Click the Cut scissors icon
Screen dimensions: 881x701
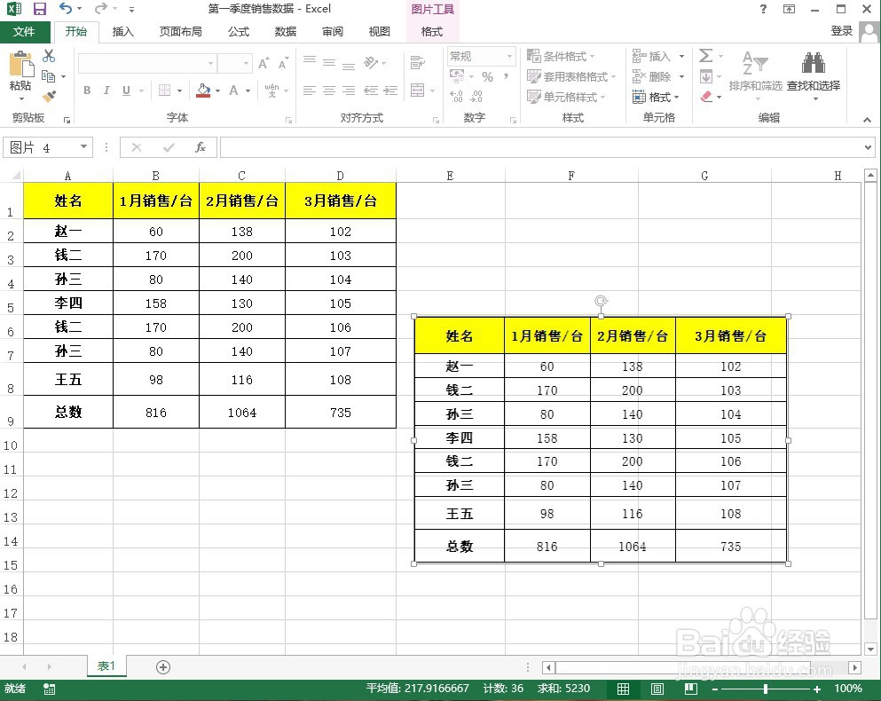[x=49, y=56]
